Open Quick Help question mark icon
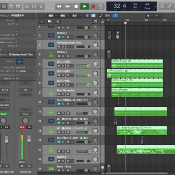Image resolution: width=175 pixels, height=175 pixels. (11, 7)
